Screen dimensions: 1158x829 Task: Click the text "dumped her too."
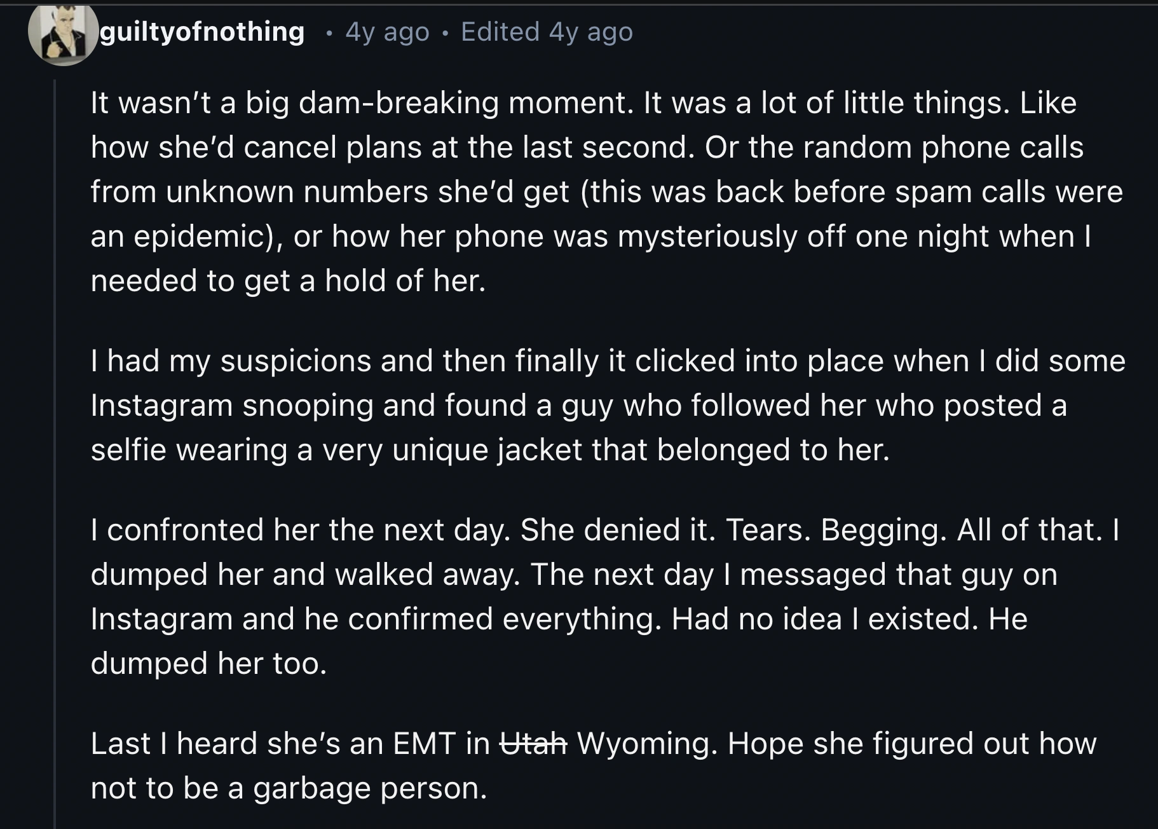[x=208, y=664]
